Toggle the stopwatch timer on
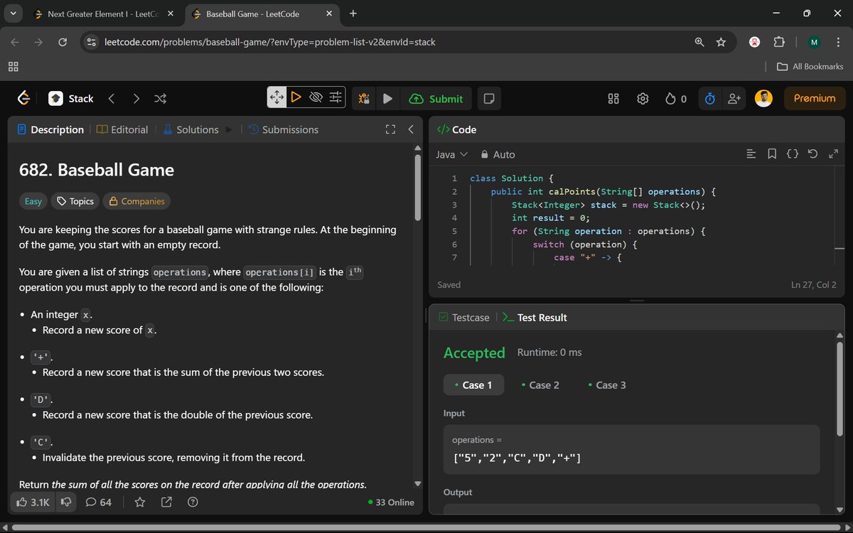 point(709,98)
